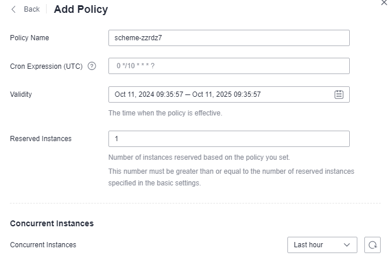The height and width of the screenshot is (270, 390).
Task: Click the bold Concurrent Instances section heading
Action: [52, 223]
